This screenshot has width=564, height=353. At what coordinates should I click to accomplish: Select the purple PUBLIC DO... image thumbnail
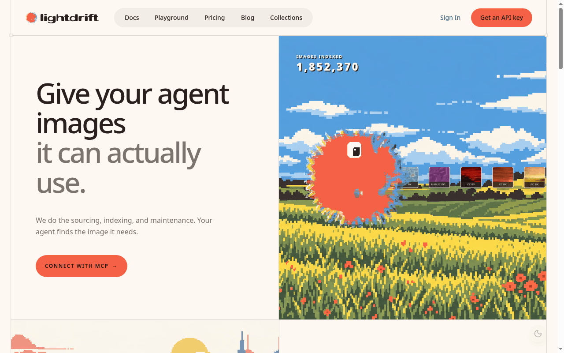click(439, 177)
